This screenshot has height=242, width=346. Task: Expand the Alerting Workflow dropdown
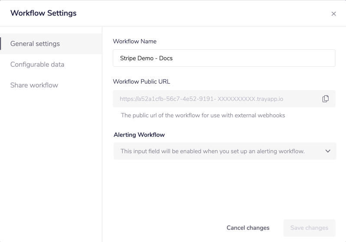(x=225, y=151)
